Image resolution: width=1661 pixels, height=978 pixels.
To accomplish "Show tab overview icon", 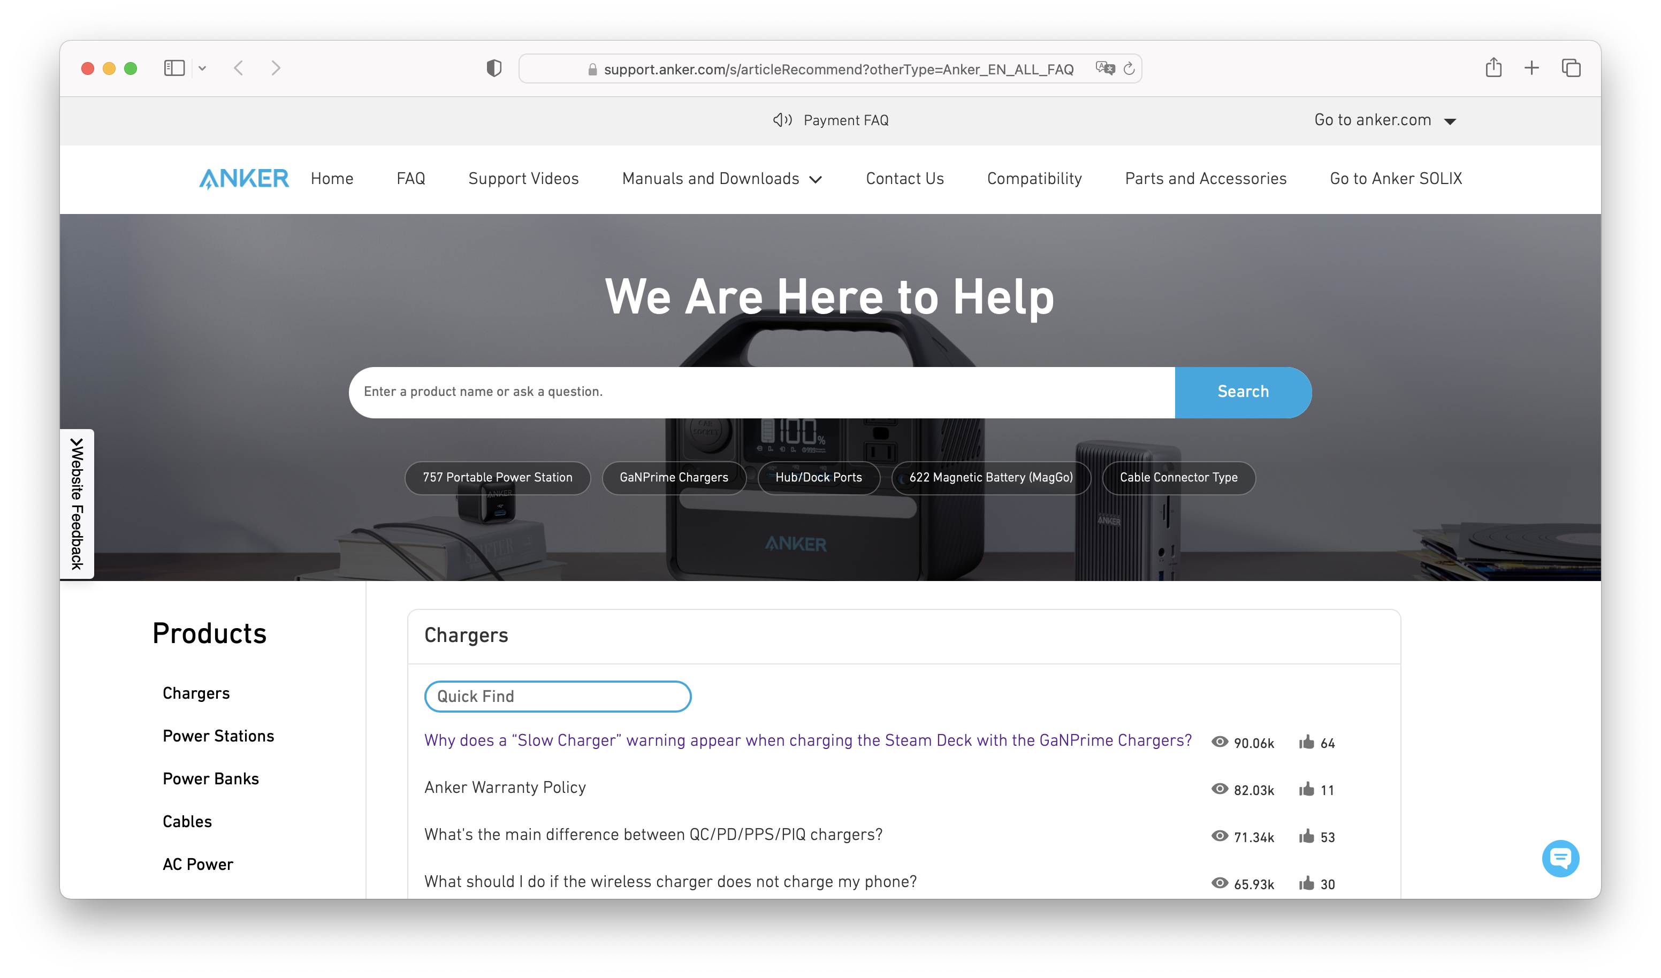I will pos(1571,68).
